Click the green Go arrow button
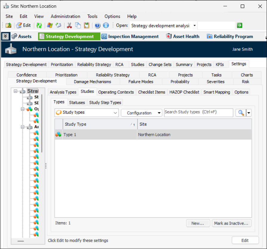Screen dimensions: 267x249 [x=239, y=26]
